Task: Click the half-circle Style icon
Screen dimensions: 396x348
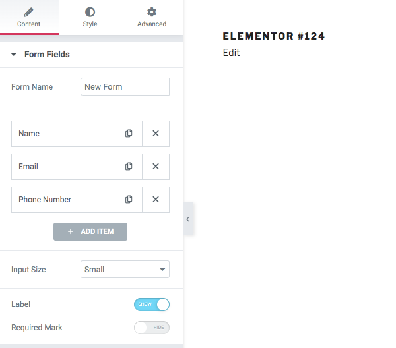Action: [x=90, y=12]
